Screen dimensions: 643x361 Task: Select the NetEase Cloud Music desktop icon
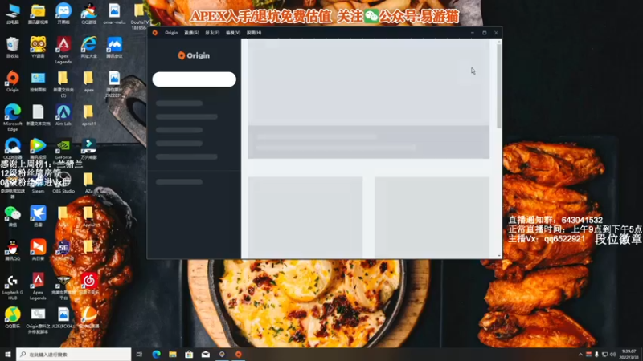(x=88, y=284)
